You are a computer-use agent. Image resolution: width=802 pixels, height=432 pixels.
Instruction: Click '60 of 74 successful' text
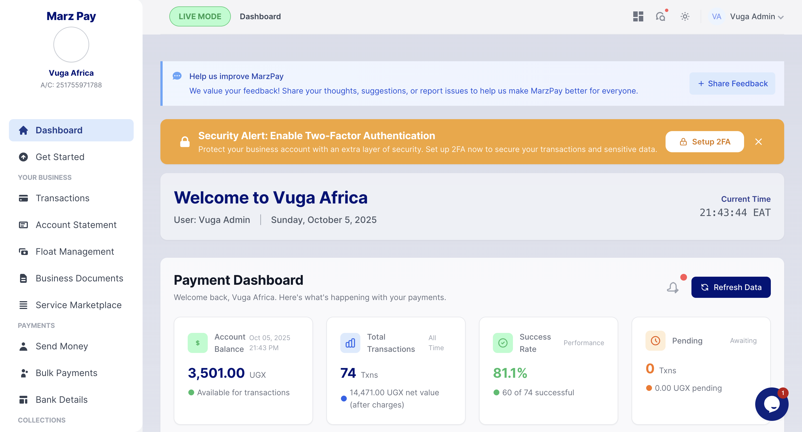point(538,392)
